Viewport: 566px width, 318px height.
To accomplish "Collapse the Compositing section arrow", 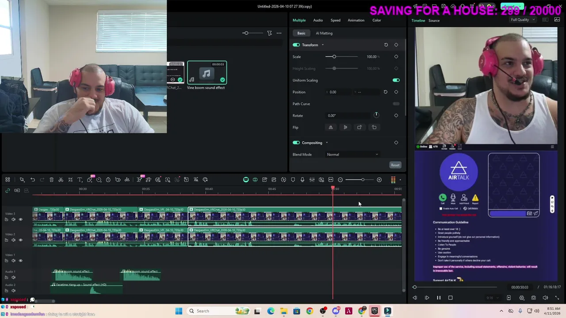I will [x=327, y=143].
